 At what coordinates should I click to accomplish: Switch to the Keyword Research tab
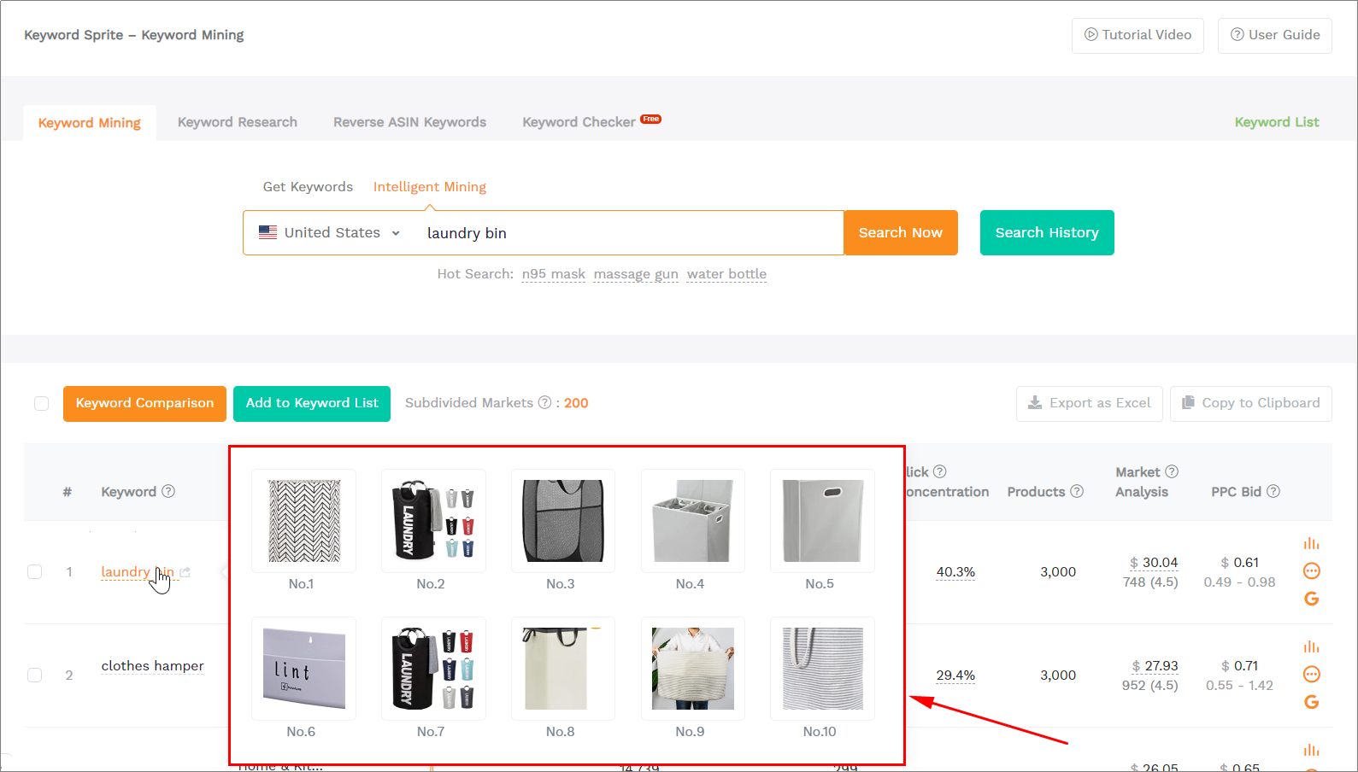coord(238,122)
